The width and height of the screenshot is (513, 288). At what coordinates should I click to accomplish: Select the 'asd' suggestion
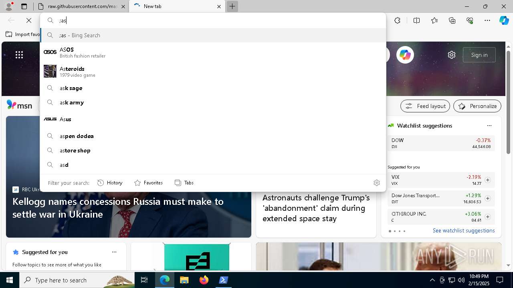213,165
